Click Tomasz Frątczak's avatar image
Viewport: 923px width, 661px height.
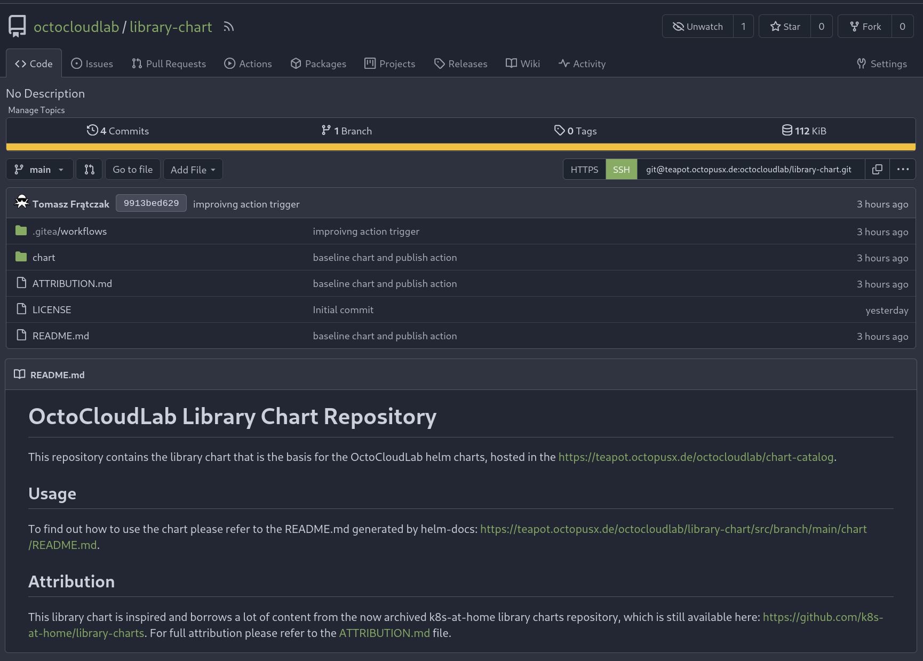coord(21,203)
